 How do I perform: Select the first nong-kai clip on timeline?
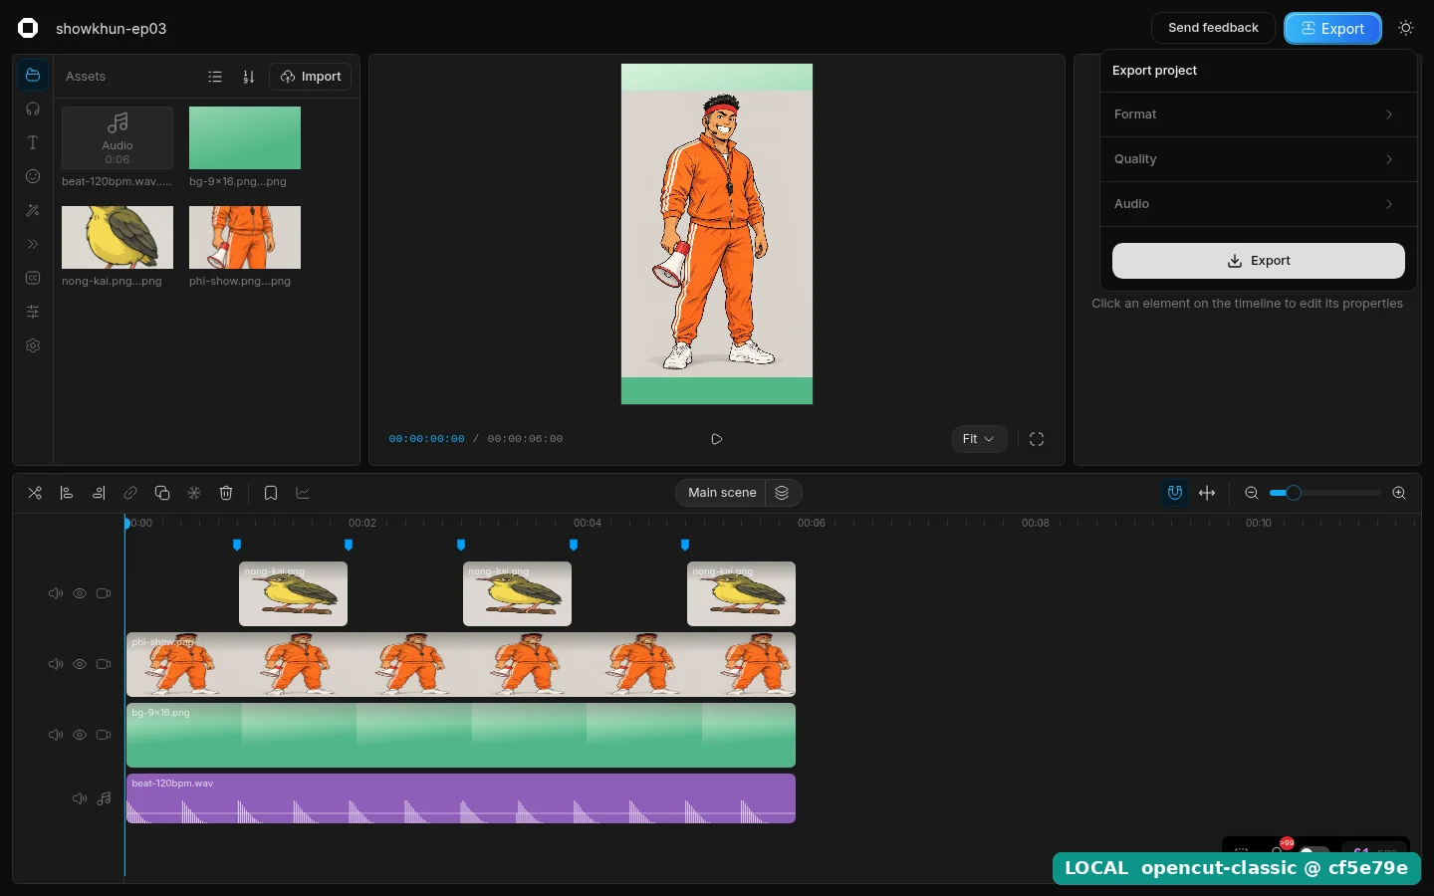293,594
